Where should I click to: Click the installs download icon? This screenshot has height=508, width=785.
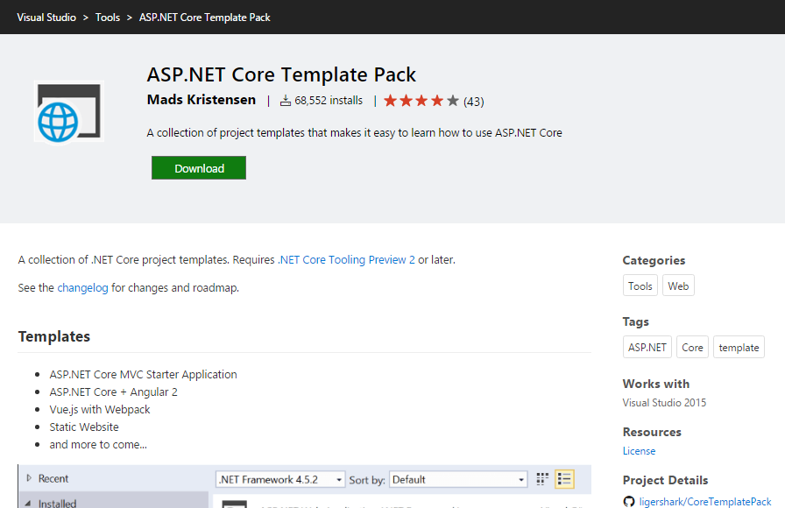point(285,101)
